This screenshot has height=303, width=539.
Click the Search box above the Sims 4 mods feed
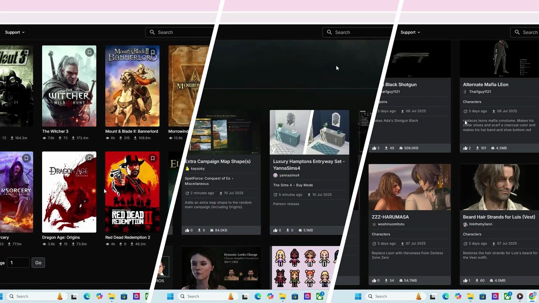[357, 32]
